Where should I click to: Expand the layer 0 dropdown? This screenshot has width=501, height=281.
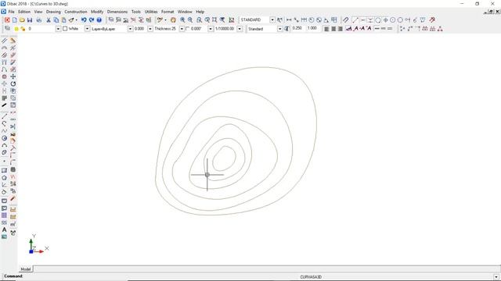tap(58, 29)
